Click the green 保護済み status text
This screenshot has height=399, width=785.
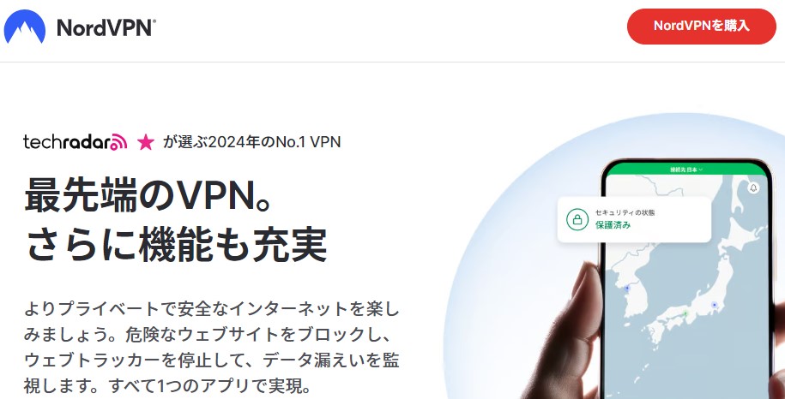[613, 225]
